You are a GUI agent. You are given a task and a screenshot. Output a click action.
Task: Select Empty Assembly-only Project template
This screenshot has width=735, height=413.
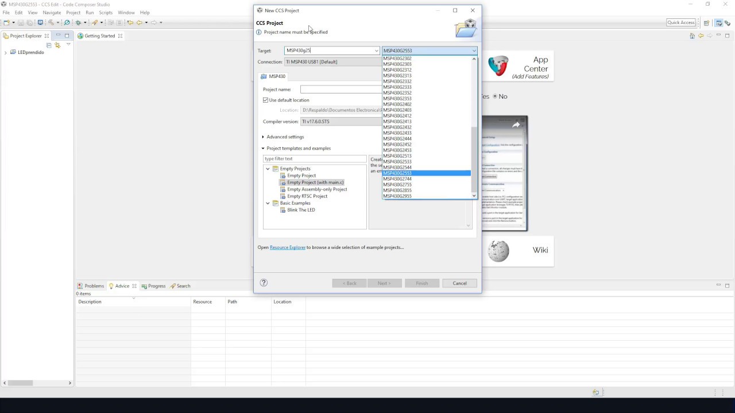[x=317, y=189]
